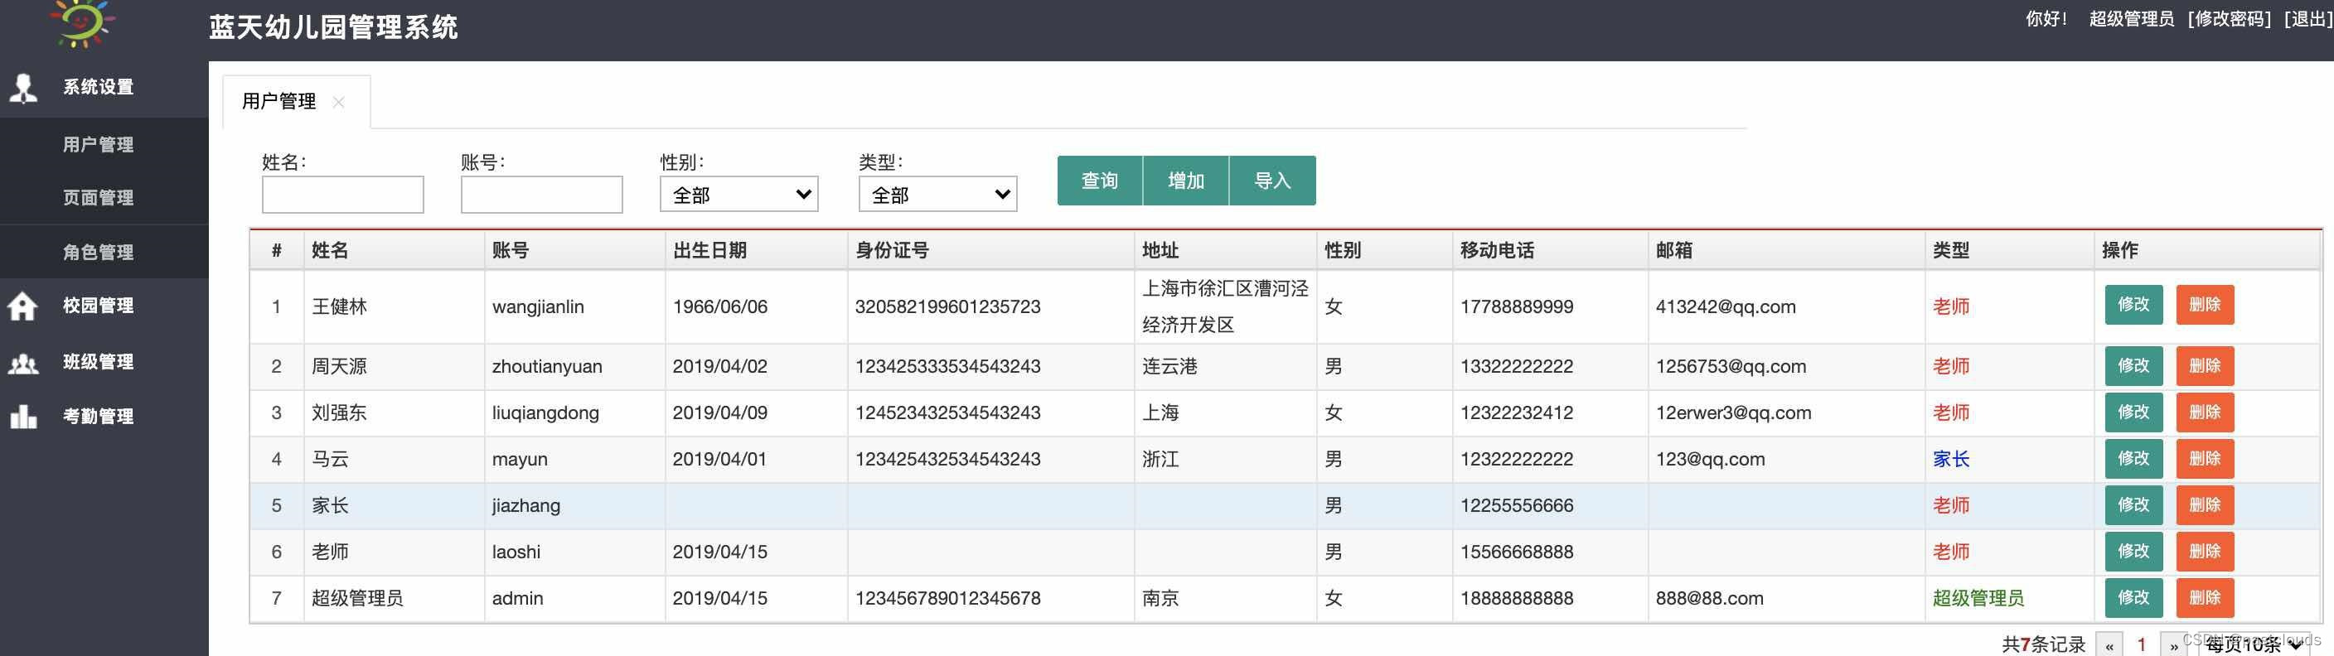Go to previous page with « button
The height and width of the screenshot is (656, 2334).
(2109, 645)
